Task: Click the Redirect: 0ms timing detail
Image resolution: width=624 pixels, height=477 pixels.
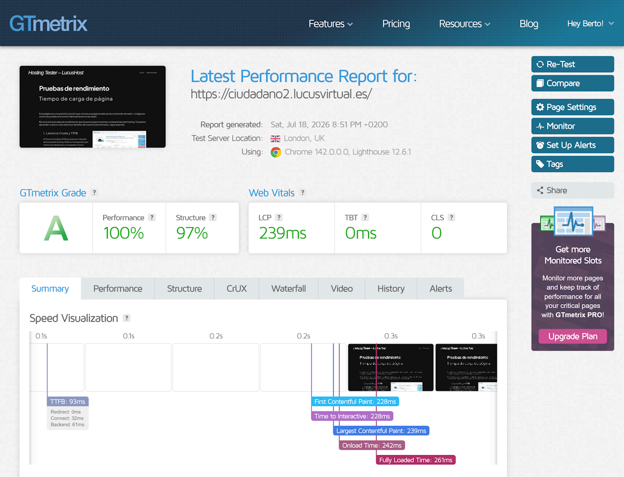Action: pyautogui.click(x=66, y=412)
